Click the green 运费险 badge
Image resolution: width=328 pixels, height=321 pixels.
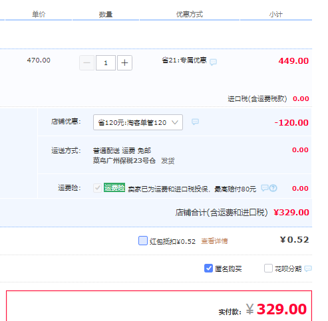(114, 187)
